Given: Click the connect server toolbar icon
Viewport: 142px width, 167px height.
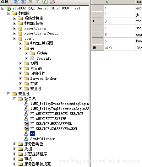Looking at the screenshot, I should [16, 2].
